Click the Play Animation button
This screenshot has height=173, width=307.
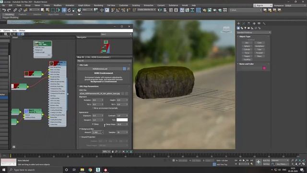tap(244, 160)
